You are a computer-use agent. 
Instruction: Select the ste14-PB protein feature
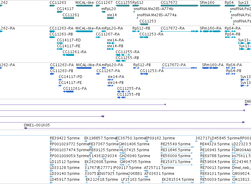click(x=110, y=86)
